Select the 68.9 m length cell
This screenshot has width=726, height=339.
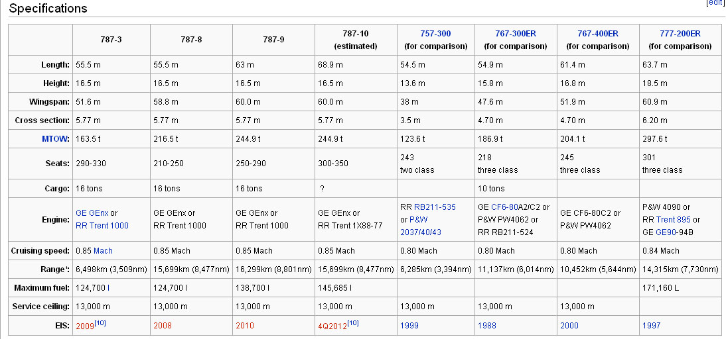pyautogui.click(x=356, y=65)
